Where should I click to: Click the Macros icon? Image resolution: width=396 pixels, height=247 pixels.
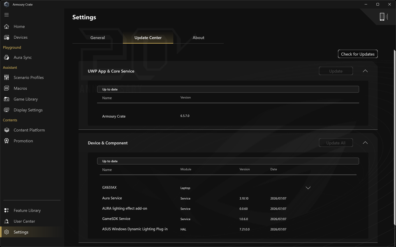(7, 88)
